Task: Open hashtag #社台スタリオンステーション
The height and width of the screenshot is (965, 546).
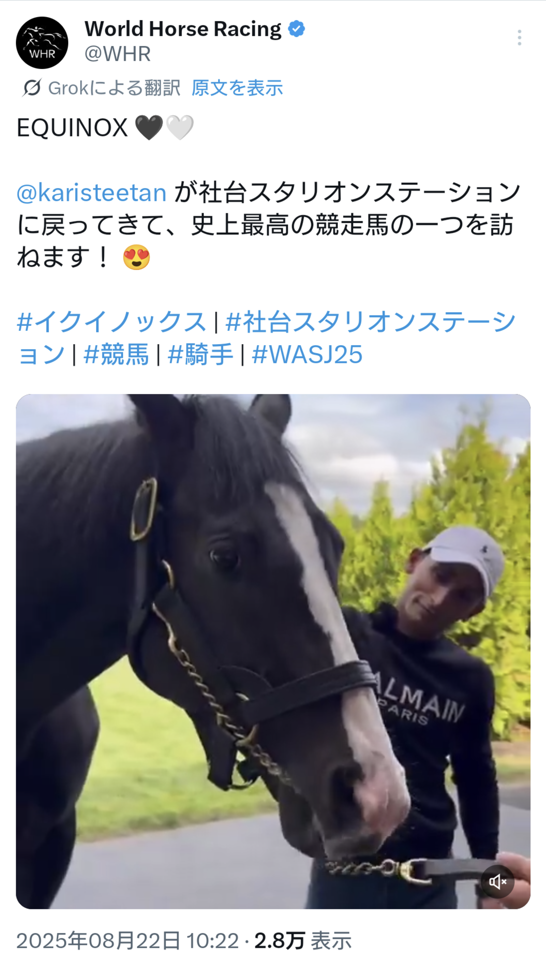Action: coord(266,338)
